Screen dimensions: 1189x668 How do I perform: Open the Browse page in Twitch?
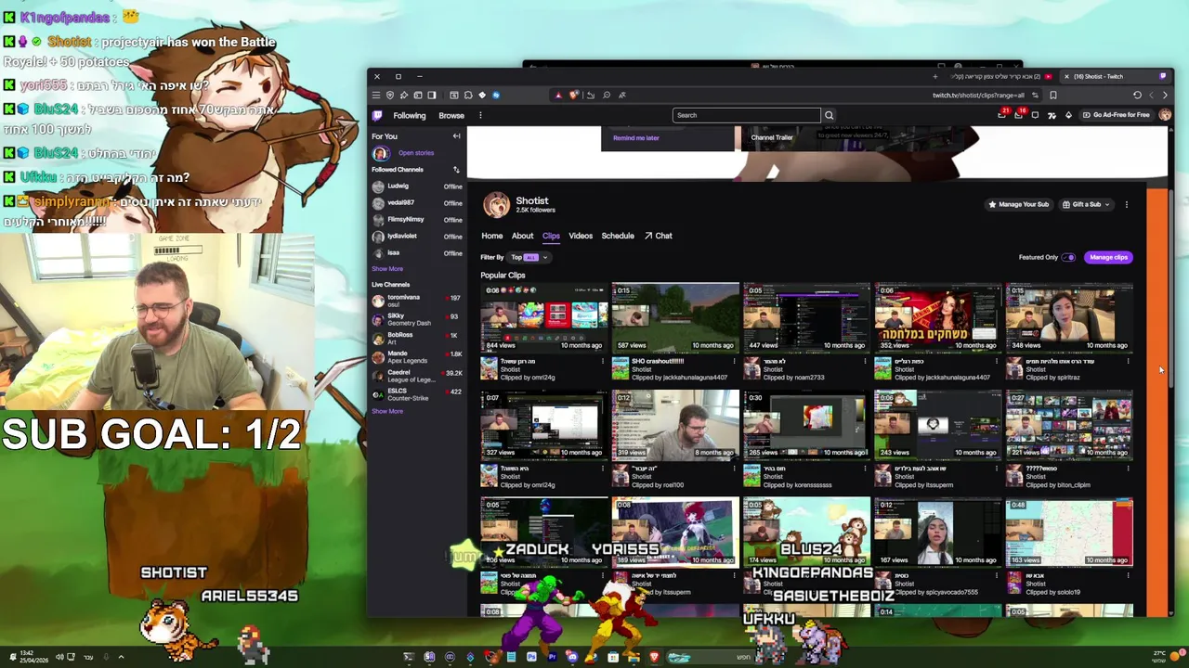[451, 116]
